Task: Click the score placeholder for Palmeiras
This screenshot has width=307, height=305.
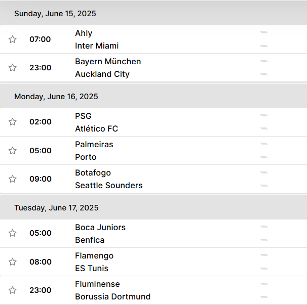Action: [x=264, y=144]
